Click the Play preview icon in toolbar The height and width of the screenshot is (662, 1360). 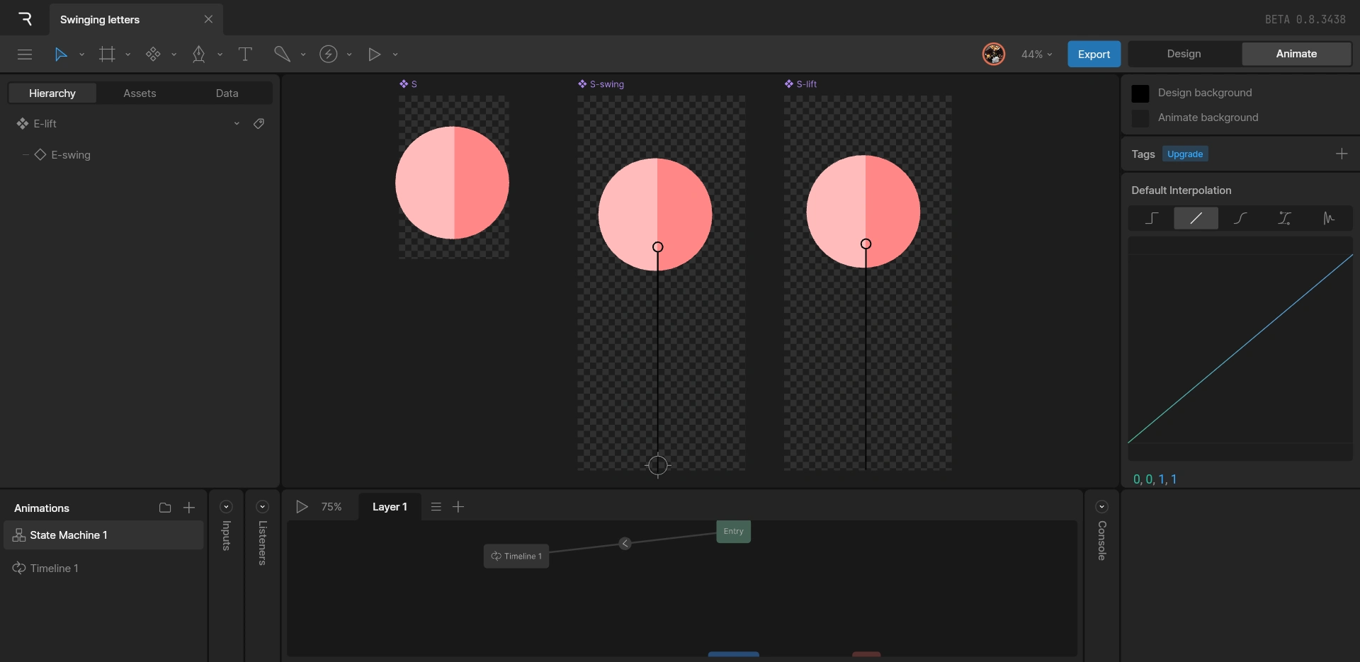[374, 55]
